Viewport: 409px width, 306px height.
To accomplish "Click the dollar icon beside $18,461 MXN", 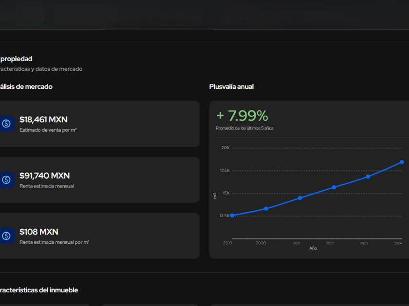I will coord(6,123).
